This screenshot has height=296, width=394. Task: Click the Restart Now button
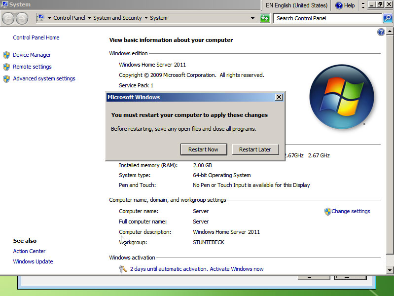[x=204, y=149]
